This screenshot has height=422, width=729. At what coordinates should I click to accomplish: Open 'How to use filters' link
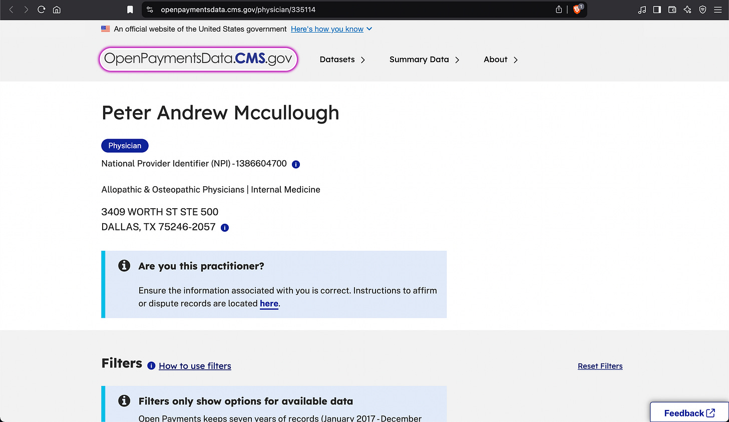pyautogui.click(x=195, y=366)
